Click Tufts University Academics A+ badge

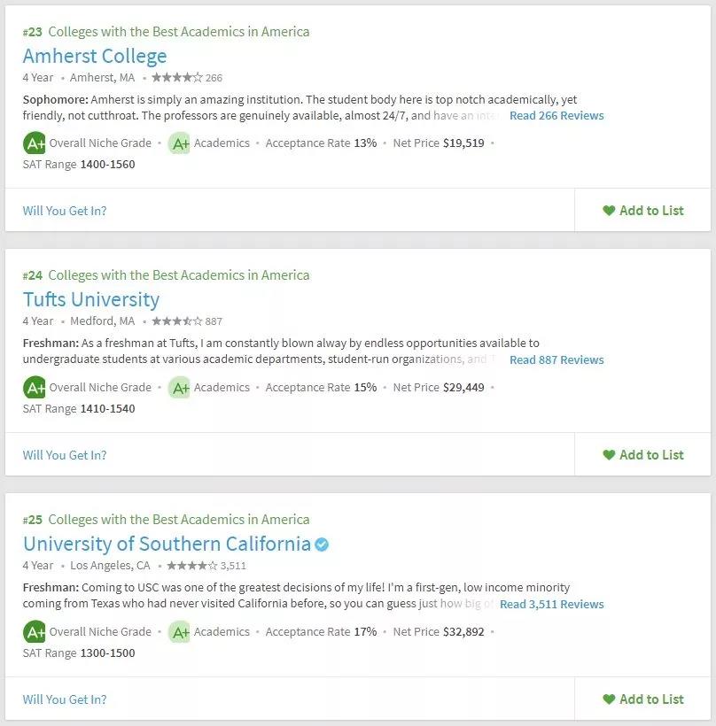click(x=179, y=388)
